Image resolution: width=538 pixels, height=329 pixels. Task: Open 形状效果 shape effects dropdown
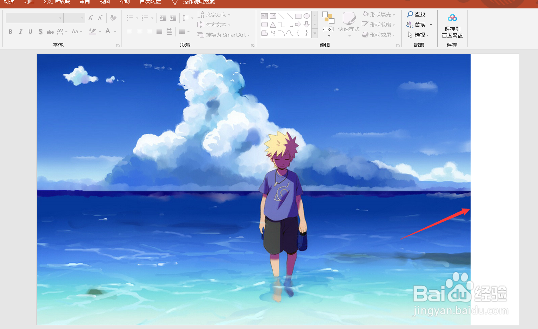[379, 35]
